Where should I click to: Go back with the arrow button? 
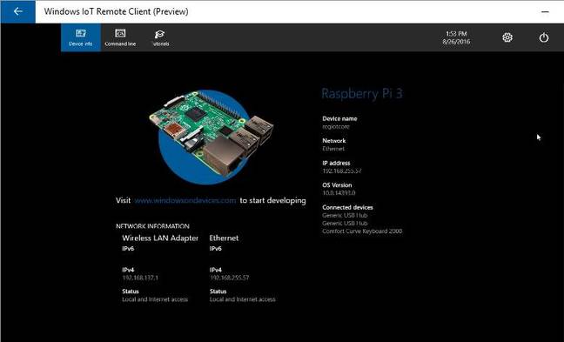click(17, 11)
